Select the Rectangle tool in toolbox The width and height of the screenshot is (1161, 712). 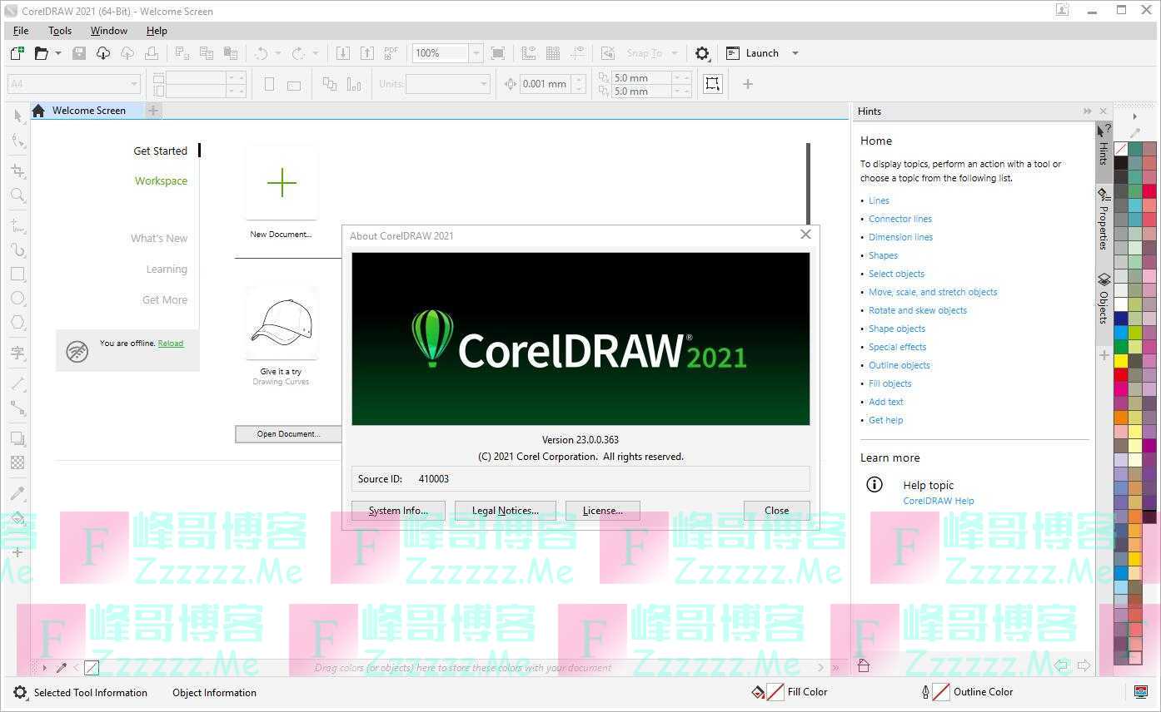pos(17,274)
